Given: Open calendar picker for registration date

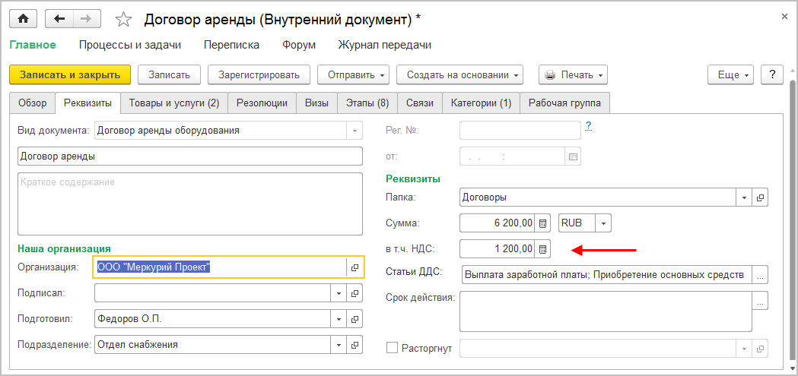Looking at the screenshot, I should [x=574, y=157].
